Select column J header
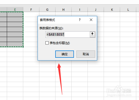This screenshot has width=139, height=100. tap(96, 9)
